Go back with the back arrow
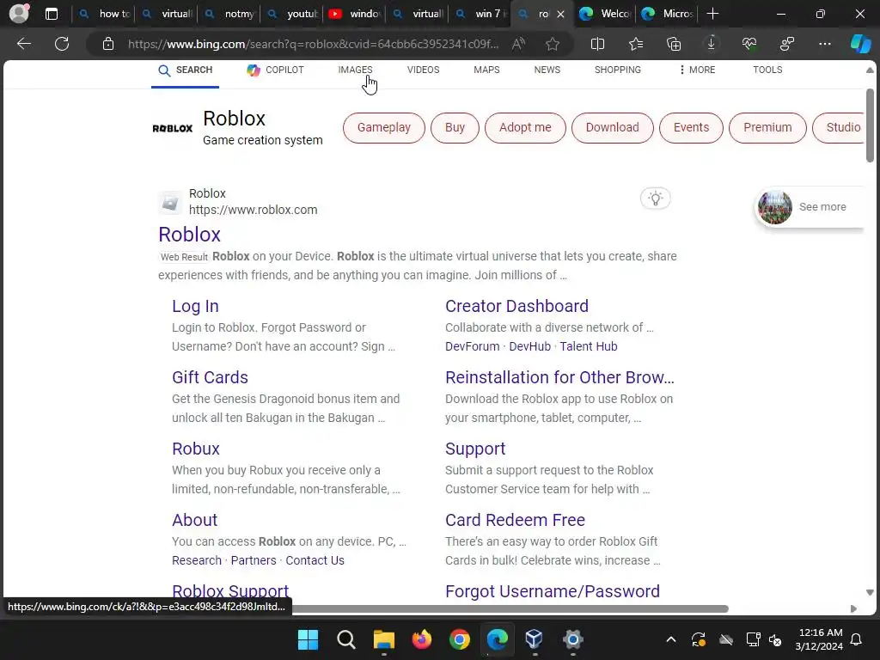This screenshot has width=880, height=660. (23, 44)
